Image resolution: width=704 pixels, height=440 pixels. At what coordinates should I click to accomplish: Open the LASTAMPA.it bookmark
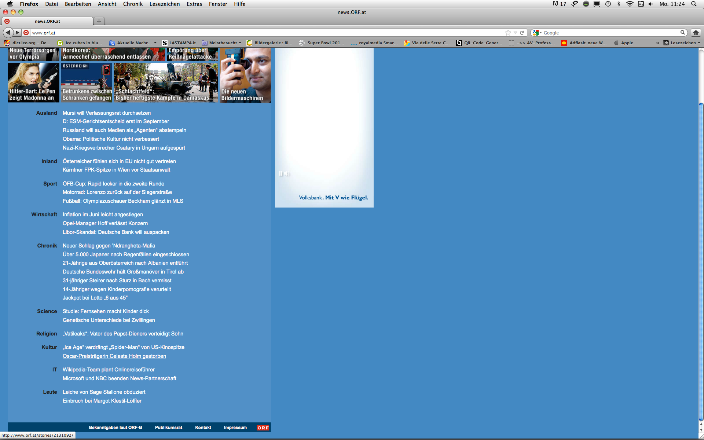pyautogui.click(x=179, y=43)
